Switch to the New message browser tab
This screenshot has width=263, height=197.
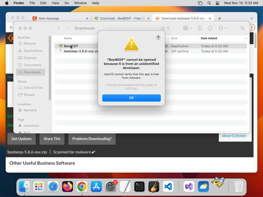coord(60,18)
